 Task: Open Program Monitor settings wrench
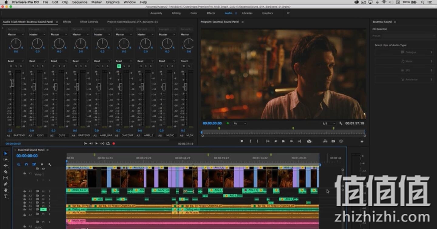341,124
